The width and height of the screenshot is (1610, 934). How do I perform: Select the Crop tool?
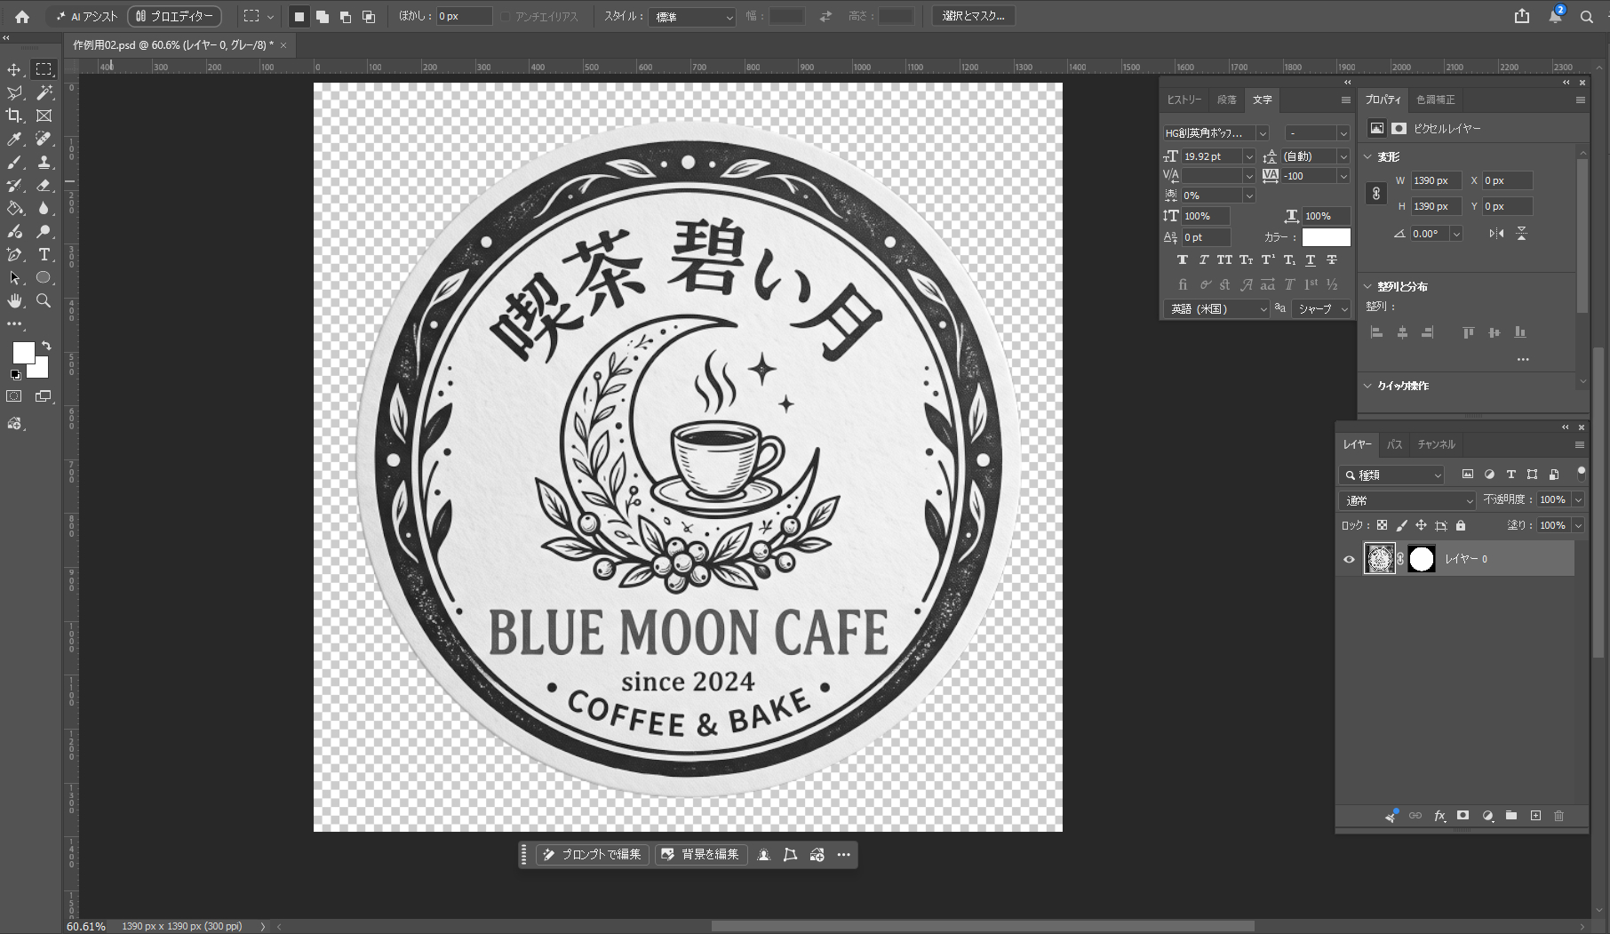pos(14,116)
